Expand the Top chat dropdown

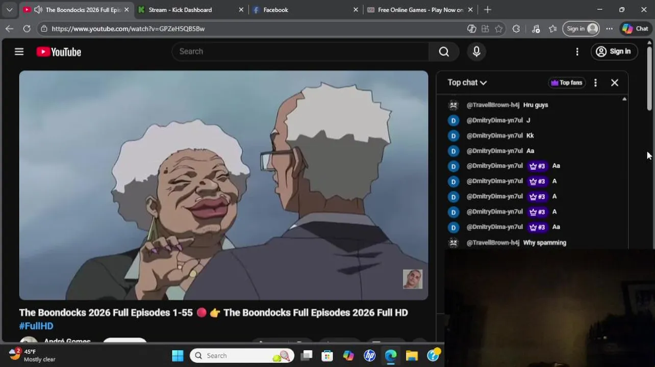467,83
